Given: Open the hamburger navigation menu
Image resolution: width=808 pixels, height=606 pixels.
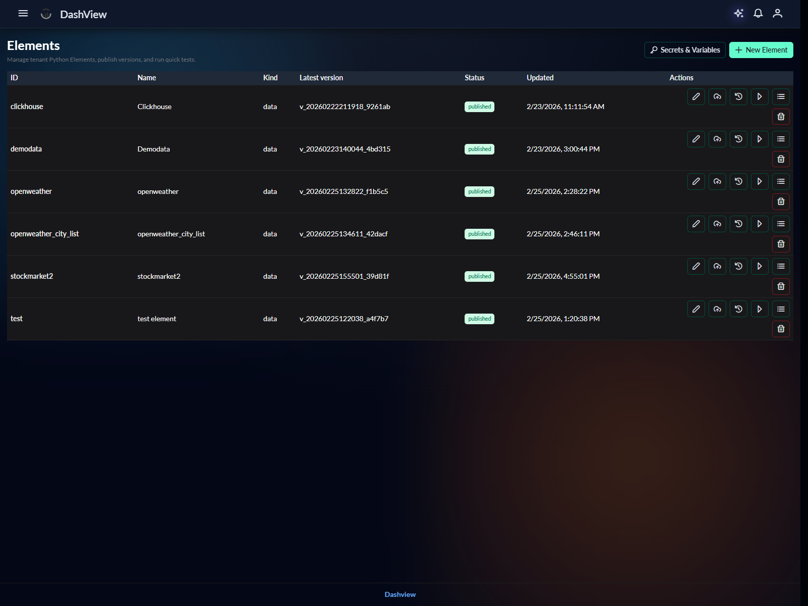Looking at the screenshot, I should pyautogui.click(x=23, y=14).
